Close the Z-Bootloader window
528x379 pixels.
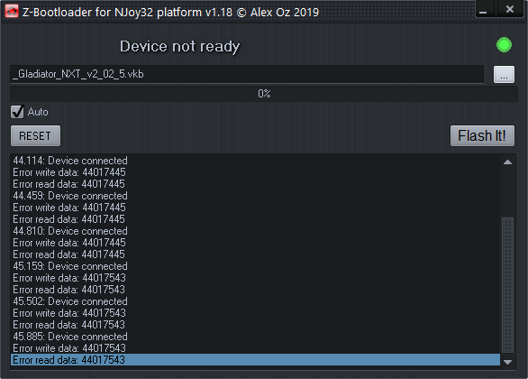[x=509, y=9]
